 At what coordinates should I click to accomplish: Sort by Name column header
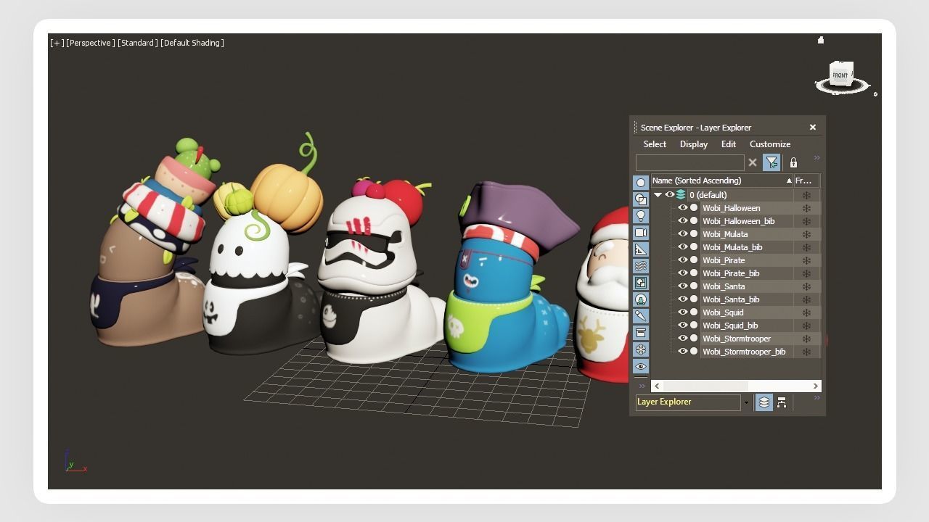point(722,181)
